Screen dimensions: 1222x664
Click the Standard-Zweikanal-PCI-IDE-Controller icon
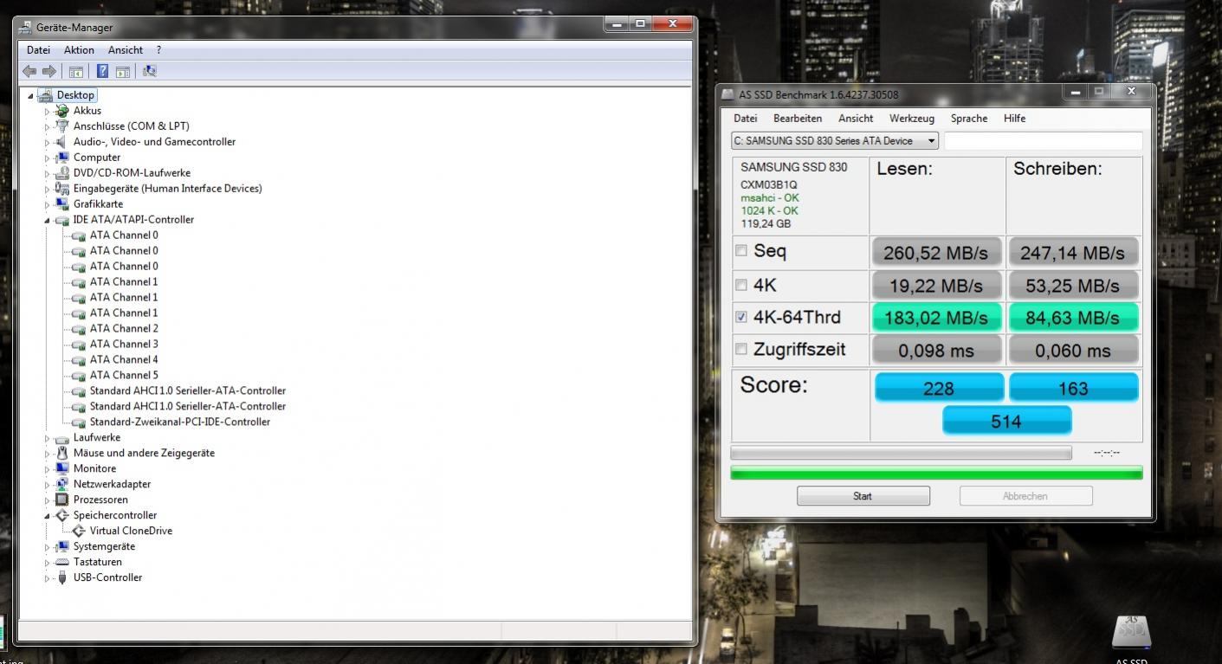[79, 422]
